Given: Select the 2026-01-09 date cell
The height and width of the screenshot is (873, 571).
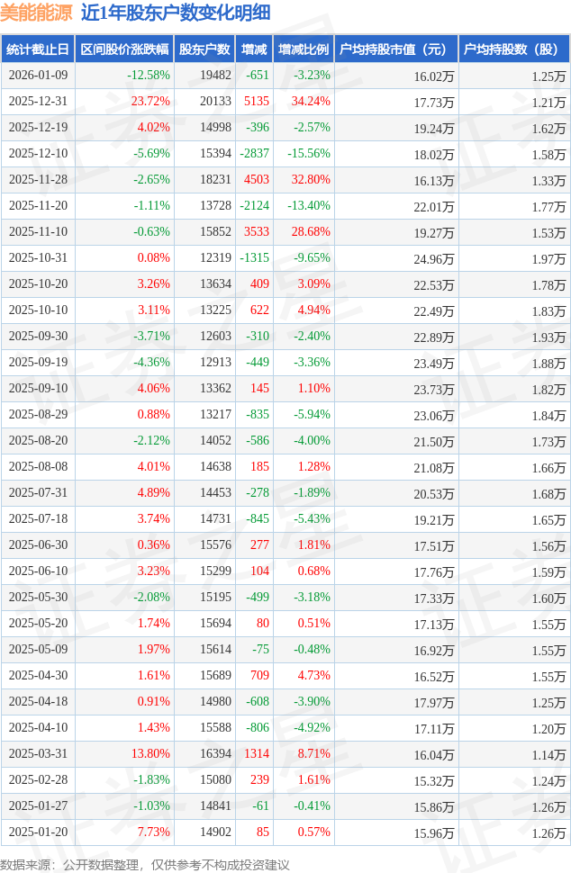Looking at the screenshot, I should (37, 76).
